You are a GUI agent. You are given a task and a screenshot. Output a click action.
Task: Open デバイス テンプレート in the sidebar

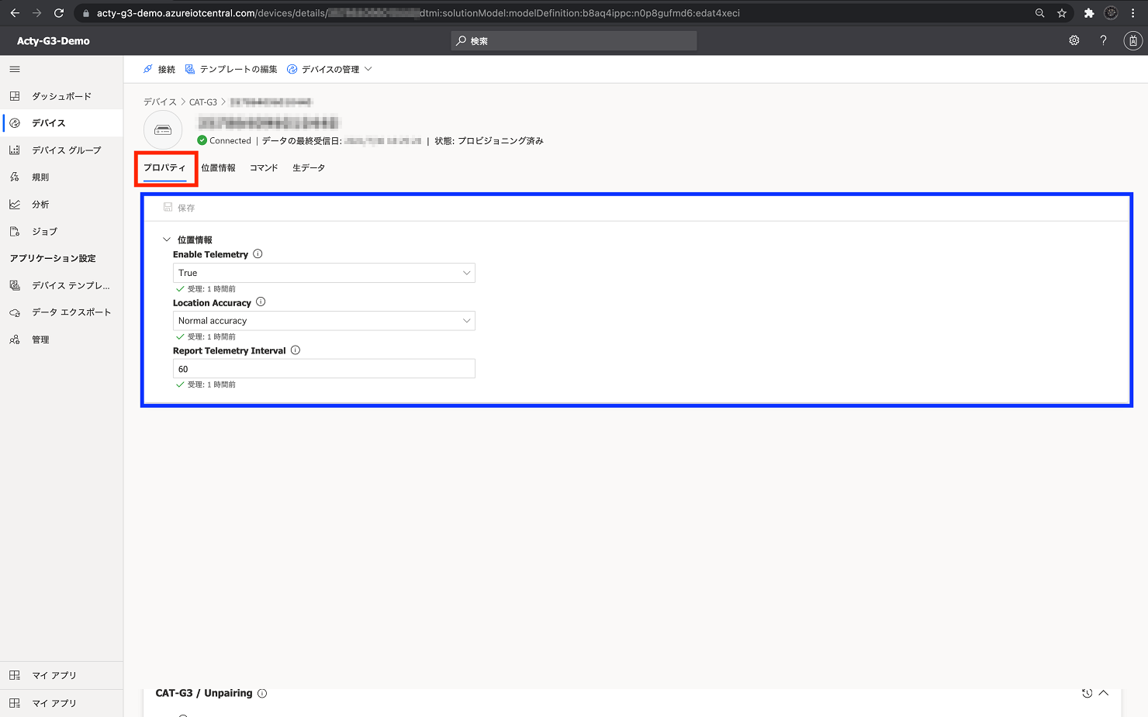point(61,285)
